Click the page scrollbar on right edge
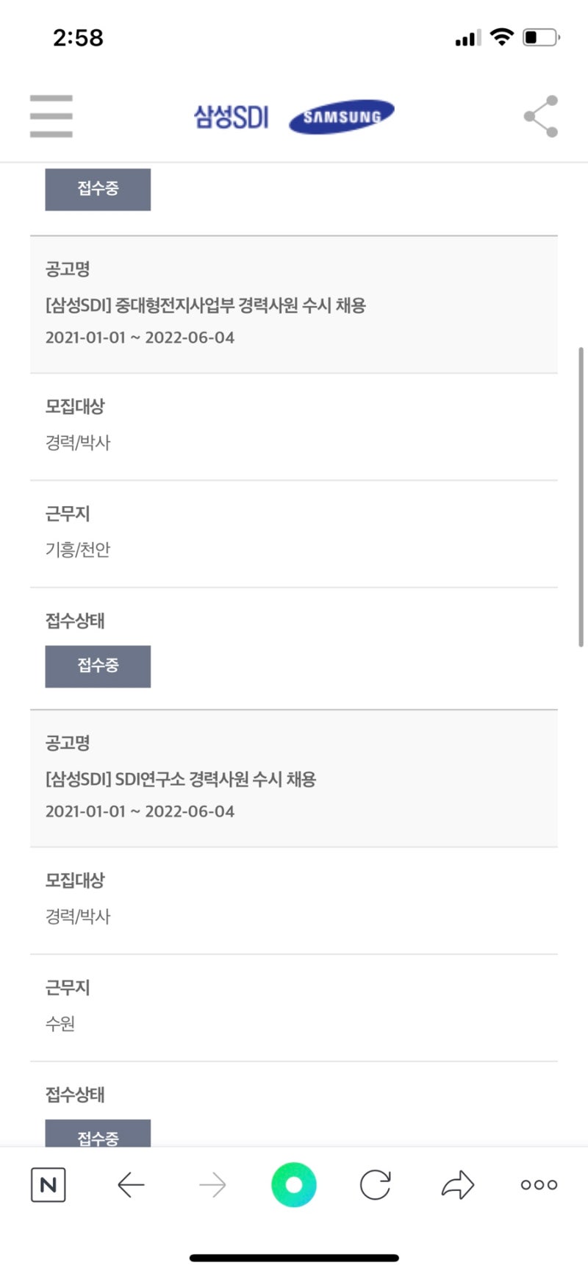This screenshot has width=588, height=1274. point(581,497)
